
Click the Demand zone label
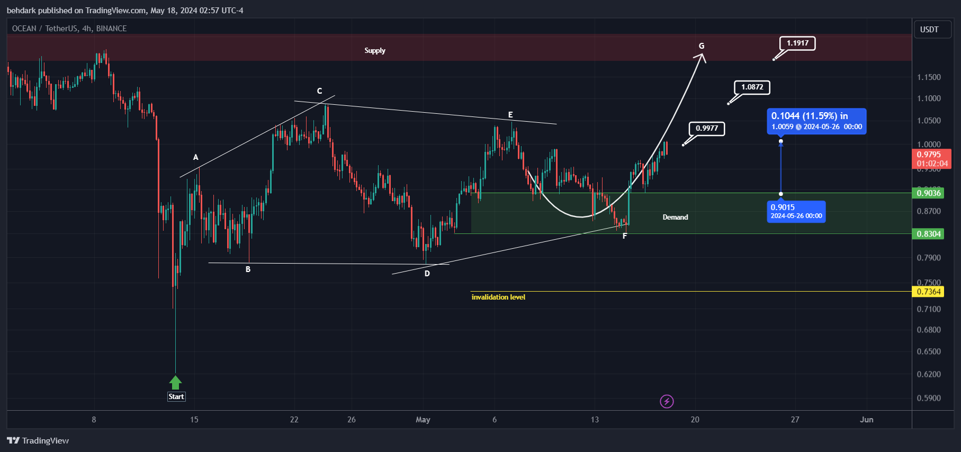click(x=676, y=218)
